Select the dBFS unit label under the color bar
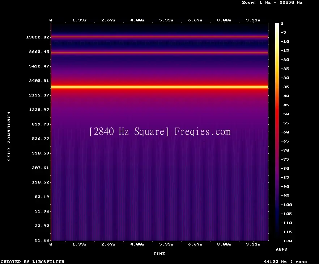This screenshot has height=264, width=319. click(281, 249)
